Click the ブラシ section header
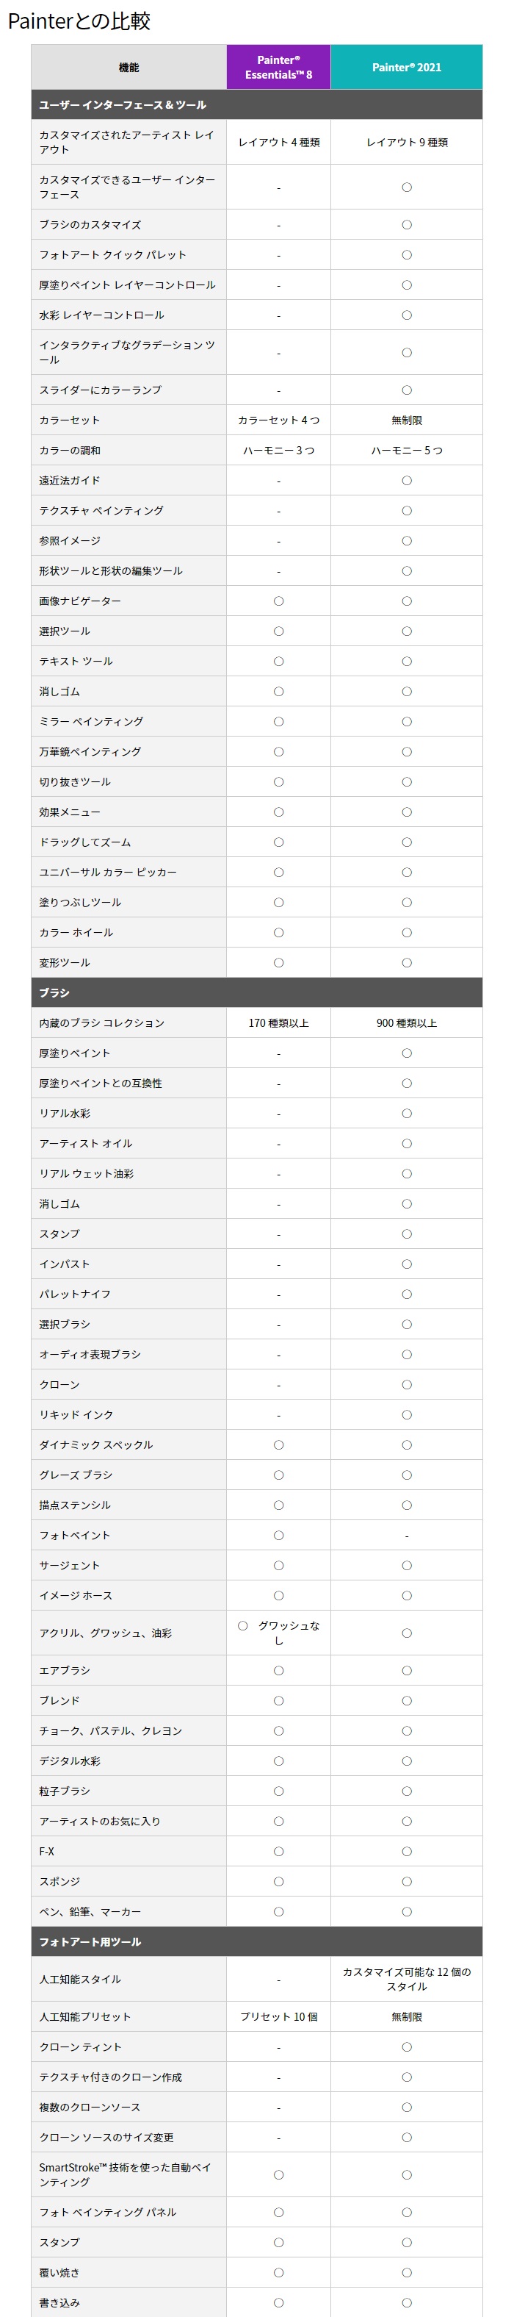Viewport: 514px width, 2317px height. pyautogui.click(x=257, y=992)
